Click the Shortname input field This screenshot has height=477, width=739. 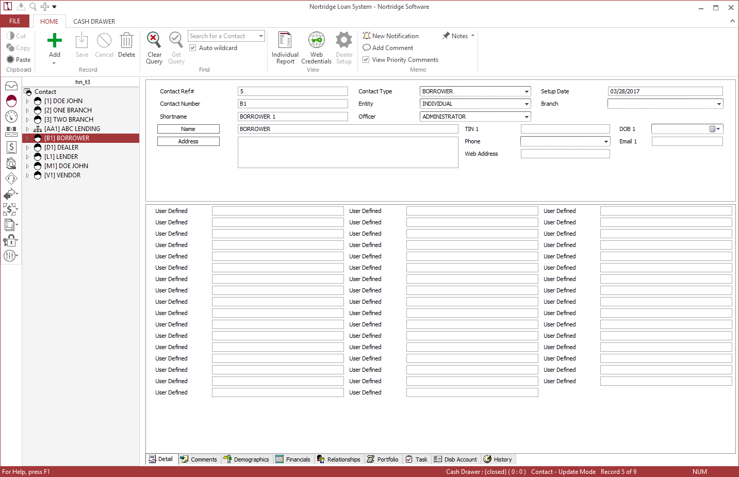click(293, 117)
